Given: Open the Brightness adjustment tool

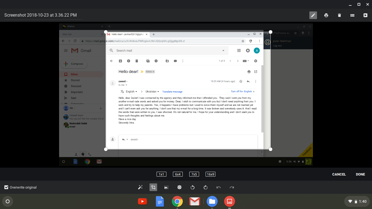Looking at the screenshot, I should pos(179,187).
